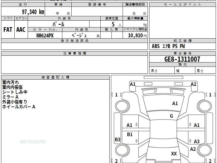The image size is (217, 163).
Task: Select the interior color ベージュ
Action: point(79,36)
